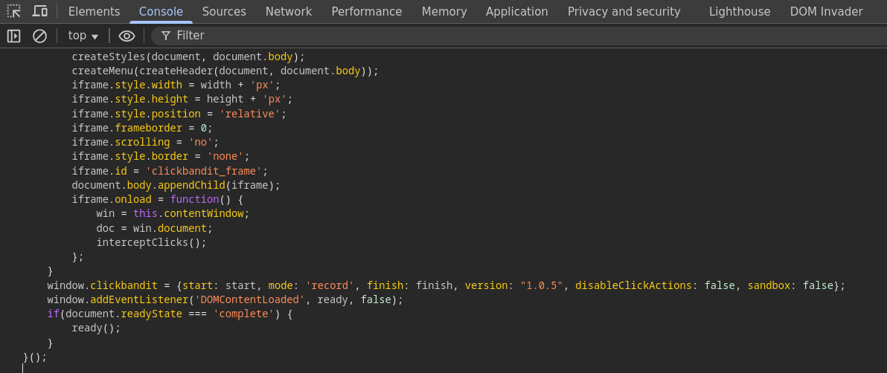Activate the inspect element picker icon
The width and height of the screenshot is (887, 373).
coord(13,11)
